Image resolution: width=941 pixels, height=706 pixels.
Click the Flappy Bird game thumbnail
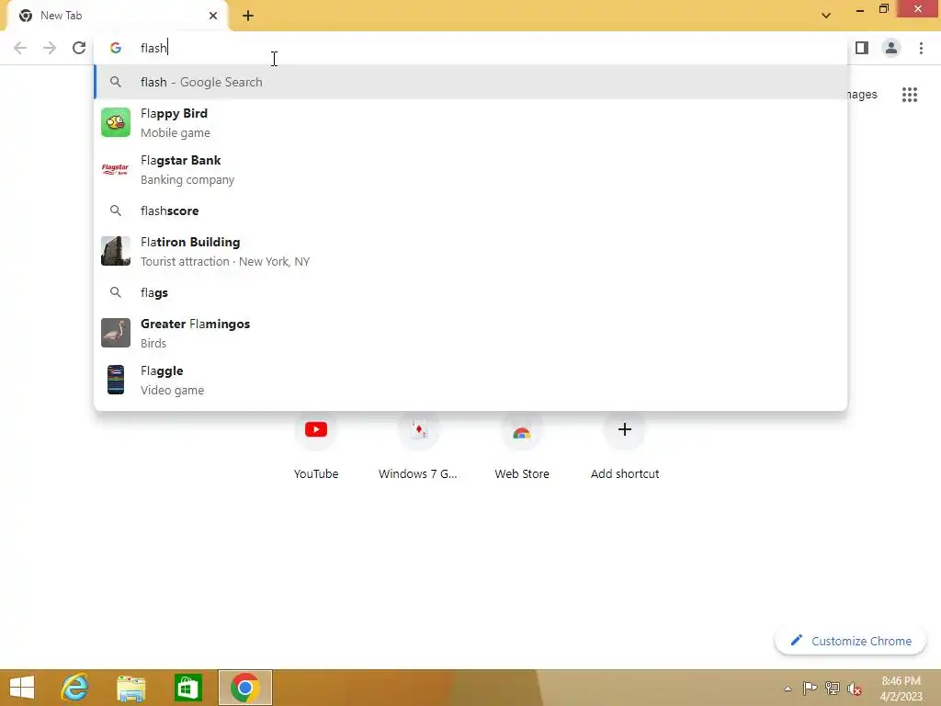pos(116,122)
